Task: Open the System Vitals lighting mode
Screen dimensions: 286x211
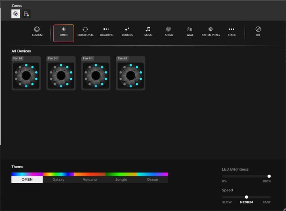Action: (211, 31)
